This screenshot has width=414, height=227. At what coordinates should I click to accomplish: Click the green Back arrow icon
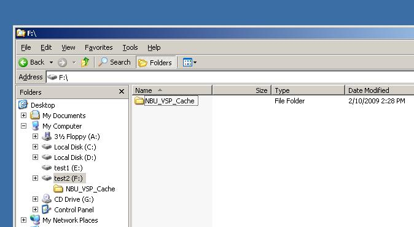point(23,63)
